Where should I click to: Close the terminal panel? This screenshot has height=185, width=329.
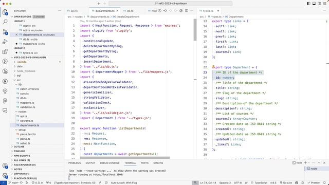click(324, 163)
